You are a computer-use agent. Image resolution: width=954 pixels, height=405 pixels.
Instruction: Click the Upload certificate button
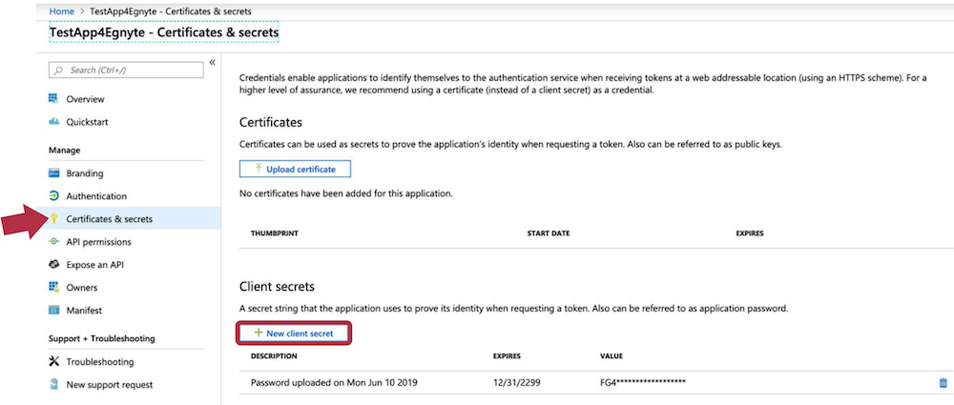(x=295, y=169)
